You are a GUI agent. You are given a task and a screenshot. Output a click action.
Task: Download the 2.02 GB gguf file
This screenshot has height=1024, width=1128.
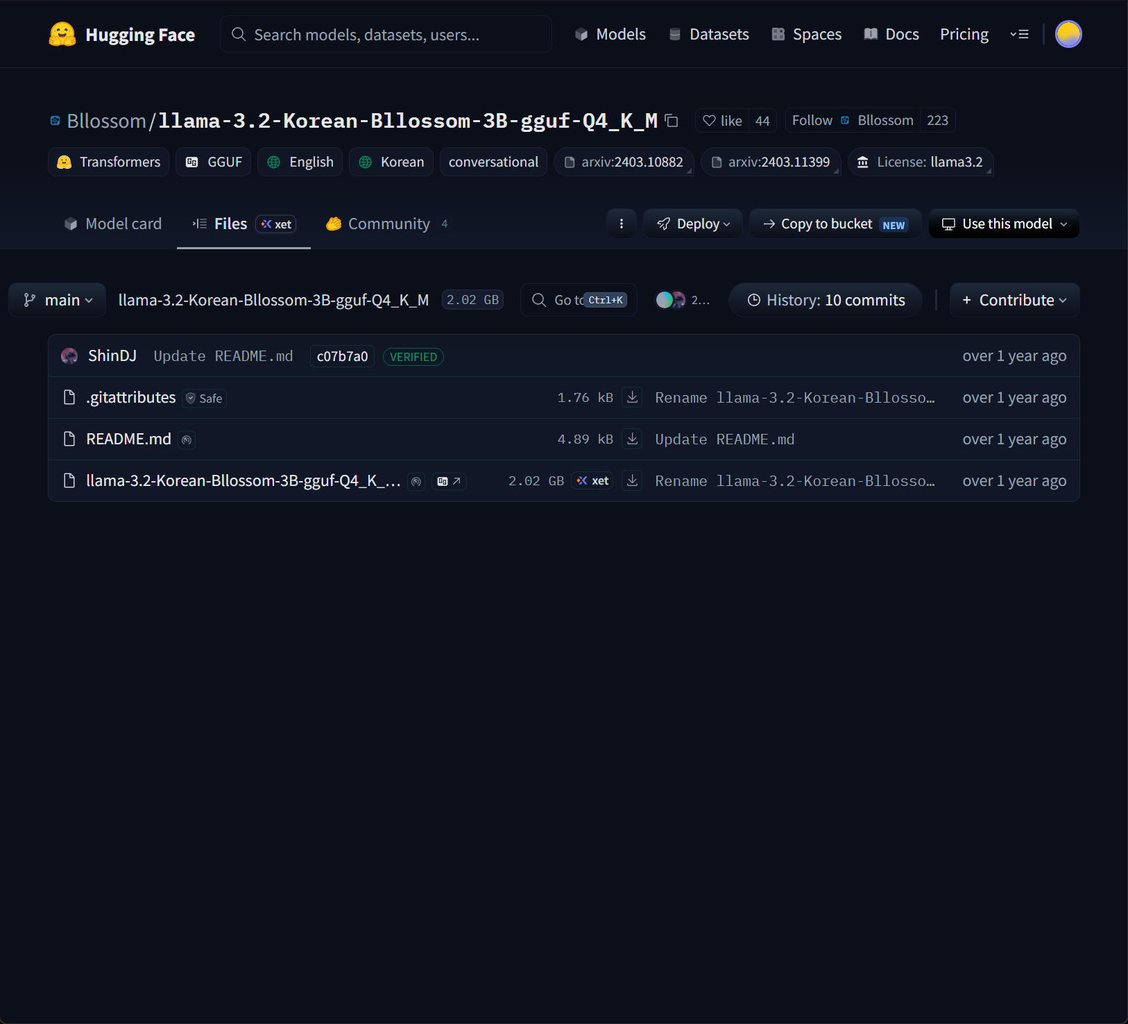click(632, 481)
